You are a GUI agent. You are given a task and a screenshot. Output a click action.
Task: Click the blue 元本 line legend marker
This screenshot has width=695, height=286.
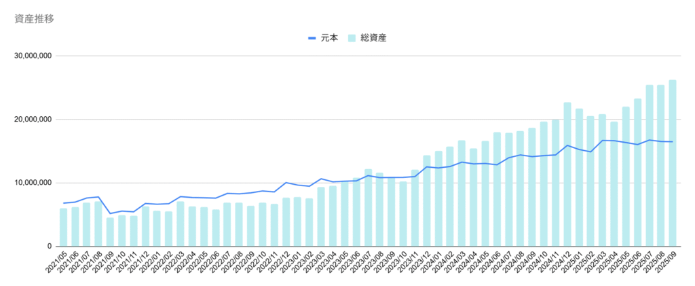point(312,38)
